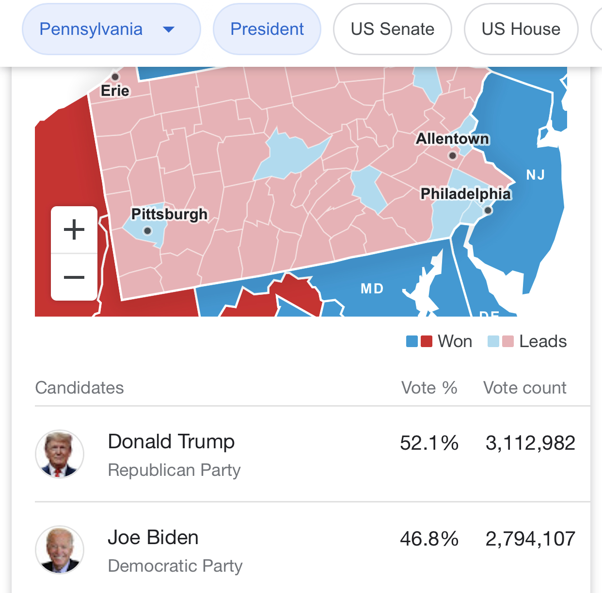Open the Pennsylvania state dropdown
This screenshot has height=593, width=602.
(x=111, y=29)
